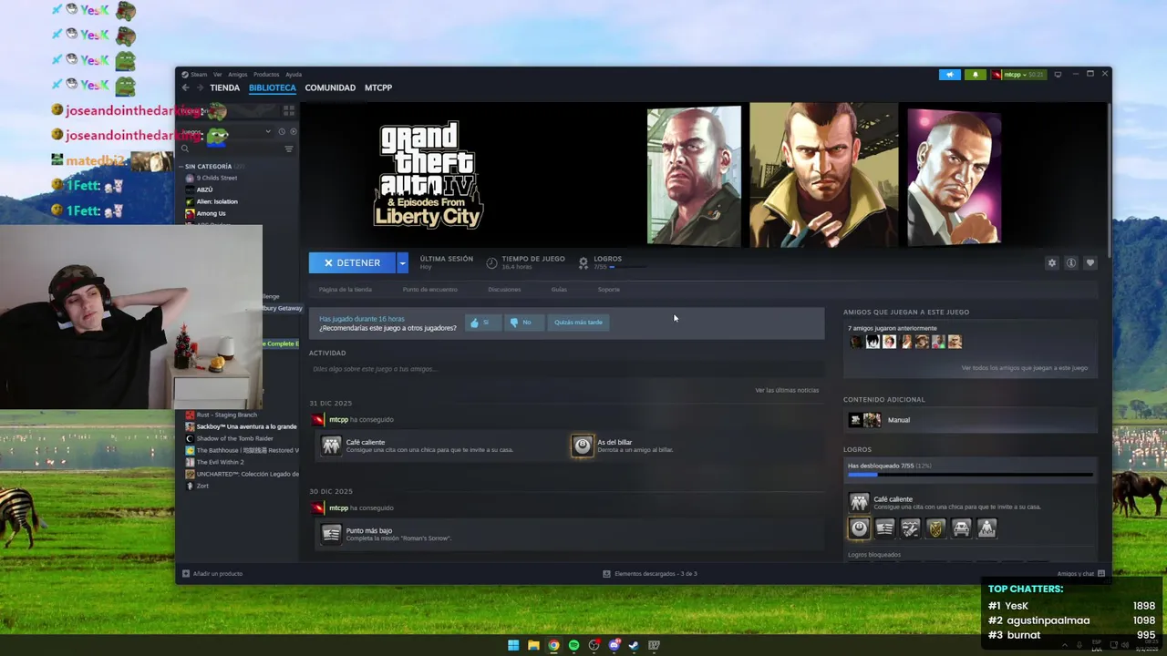Open the Juegos filter dropdown in sidebar
The image size is (1167, 656).
pyautogui.click(x=268, y=131)
